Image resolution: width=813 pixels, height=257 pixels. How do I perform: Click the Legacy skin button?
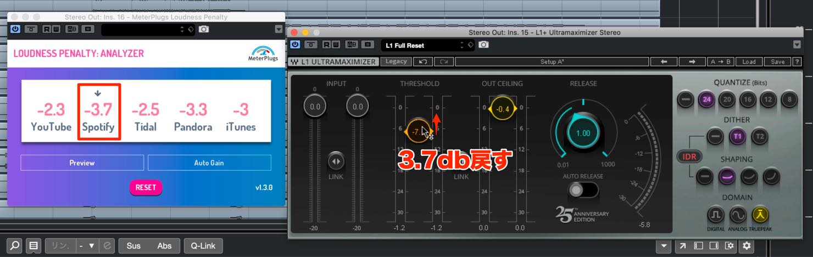coord(396,62)
